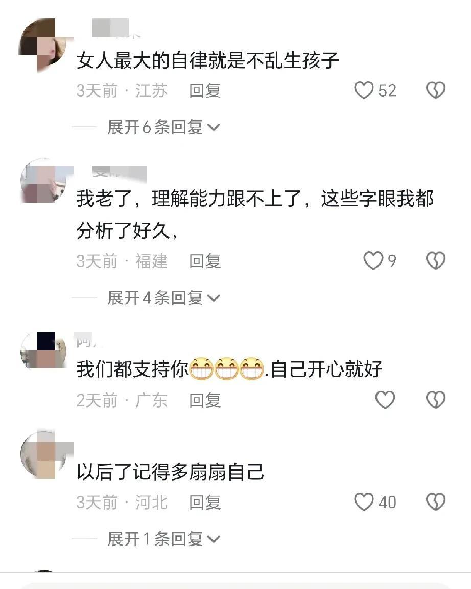The width and height of the screenshot is (471, 589).
Task: Select comment text 以后了记得多扇扇自己
Action: [171, 472]
